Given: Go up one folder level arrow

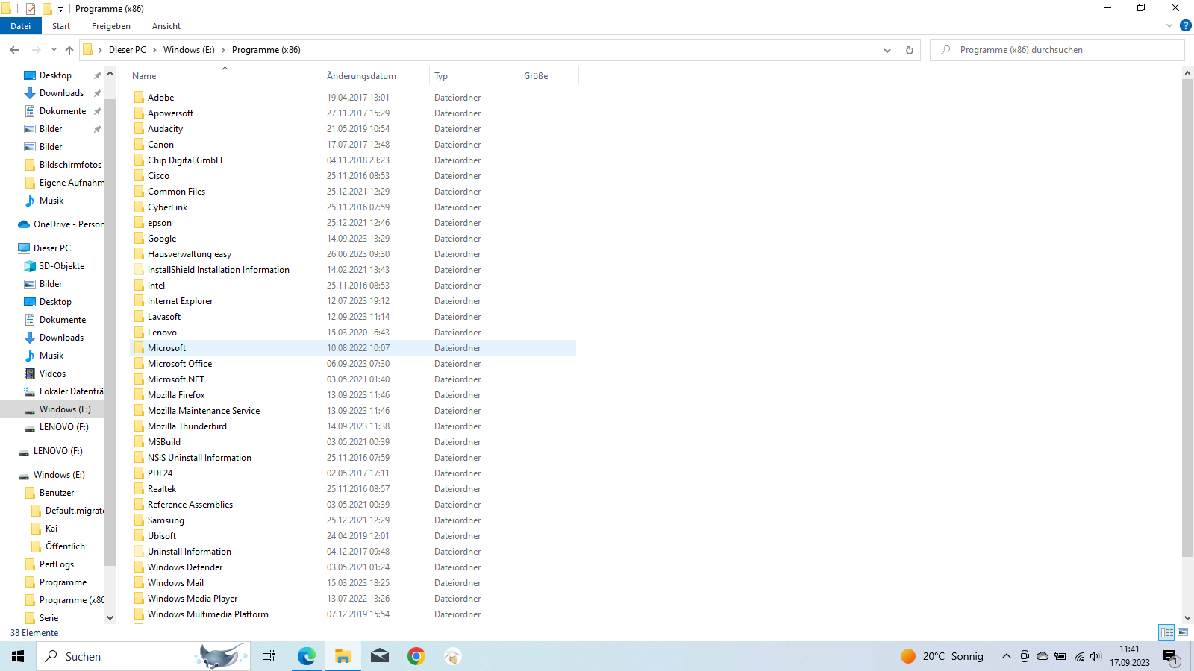Looking at the screenshot, I should click(x=69, y=50).
